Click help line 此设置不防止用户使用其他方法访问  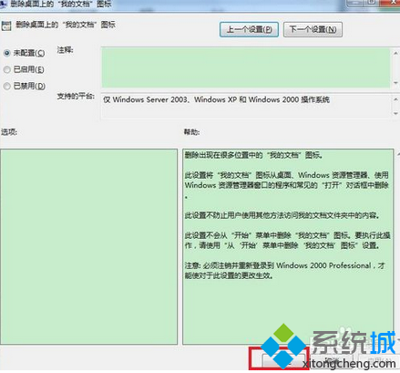pos(282,215)
